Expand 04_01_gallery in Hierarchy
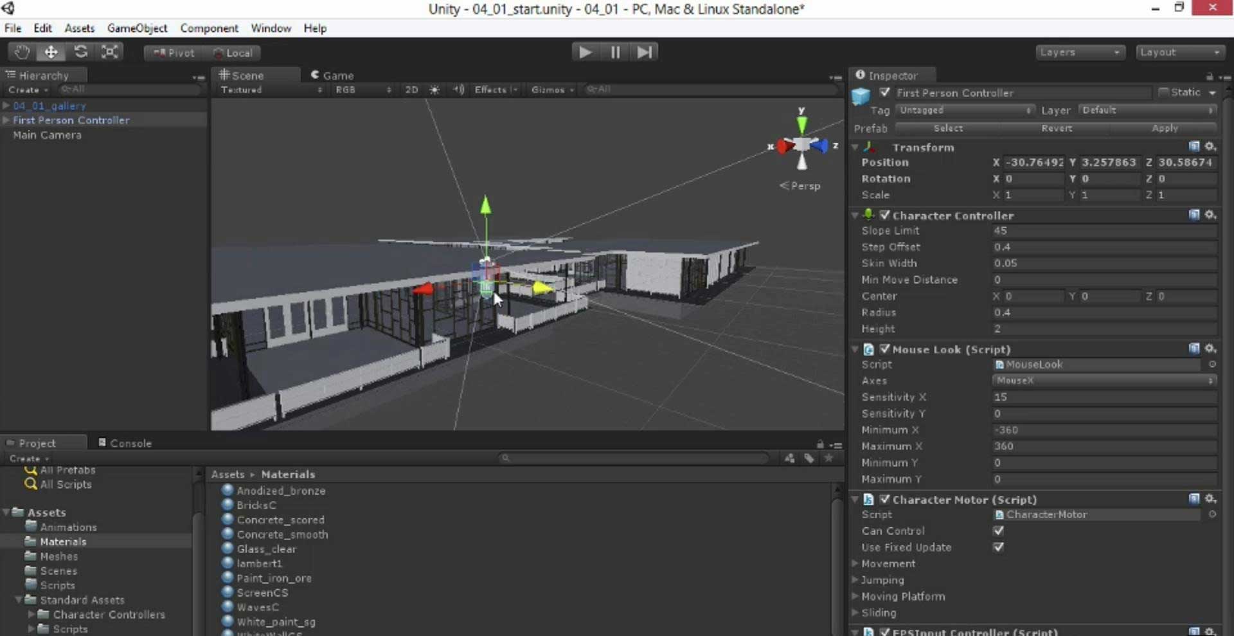Screen dimensions: 1234x636 (6, 105)
